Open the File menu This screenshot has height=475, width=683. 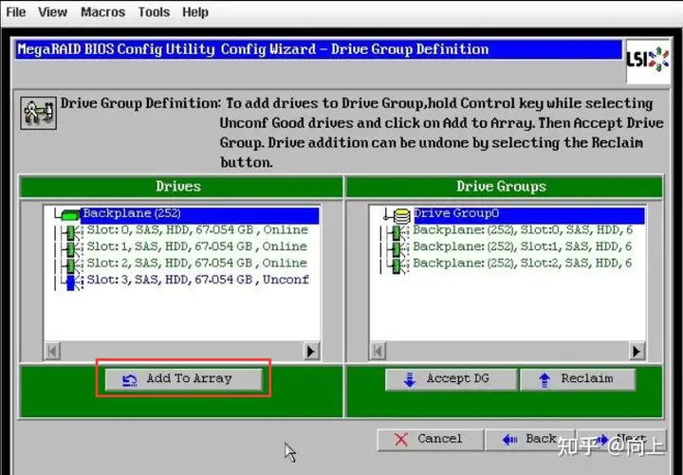[x=16, y=12]
